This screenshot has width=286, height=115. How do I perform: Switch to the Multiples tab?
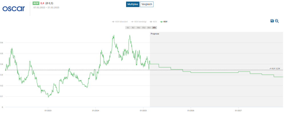(x=132, y=4)
